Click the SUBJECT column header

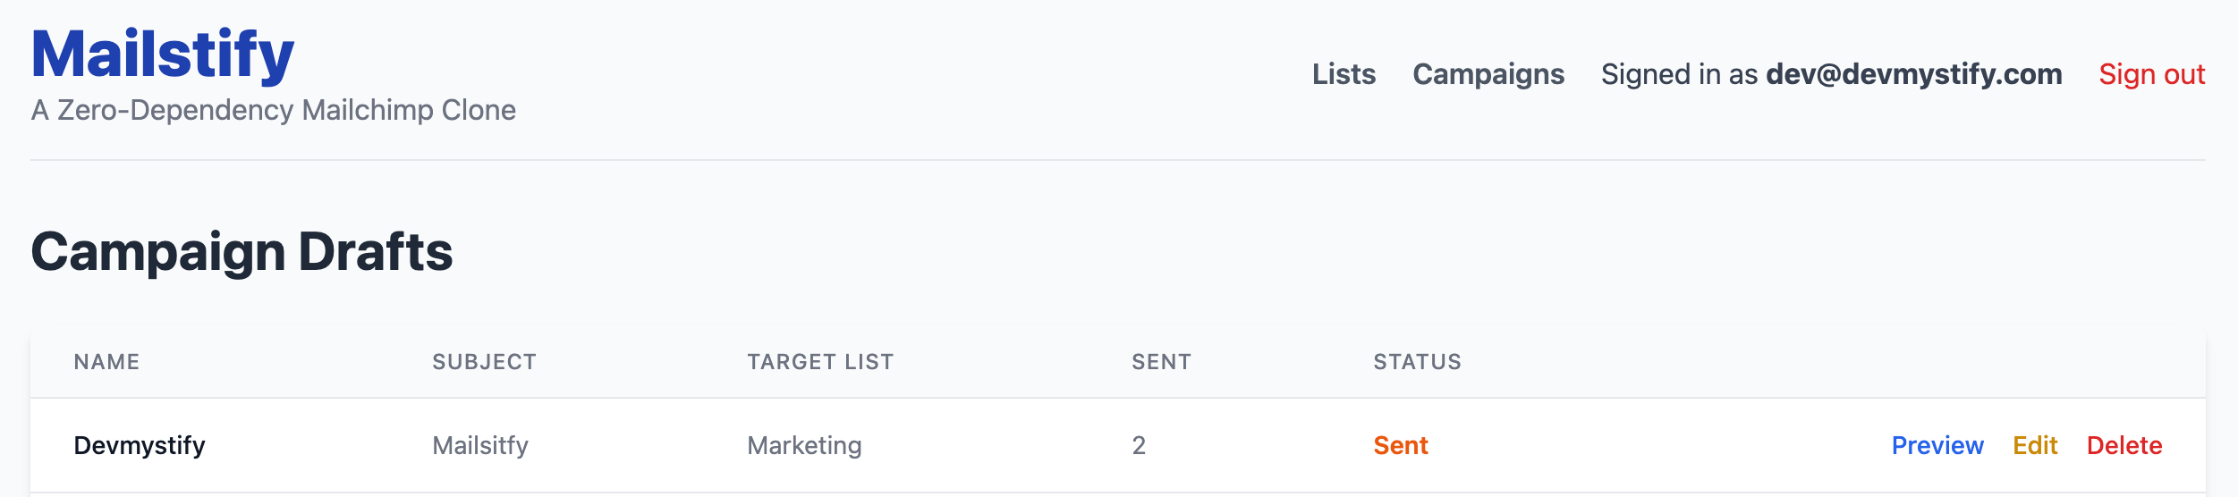click(484, 362)
